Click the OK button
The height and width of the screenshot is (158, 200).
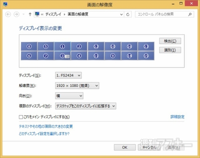[125, 148]
